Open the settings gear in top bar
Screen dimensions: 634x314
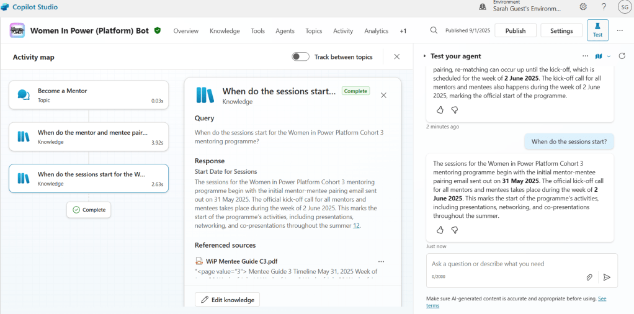pos(583,7)
